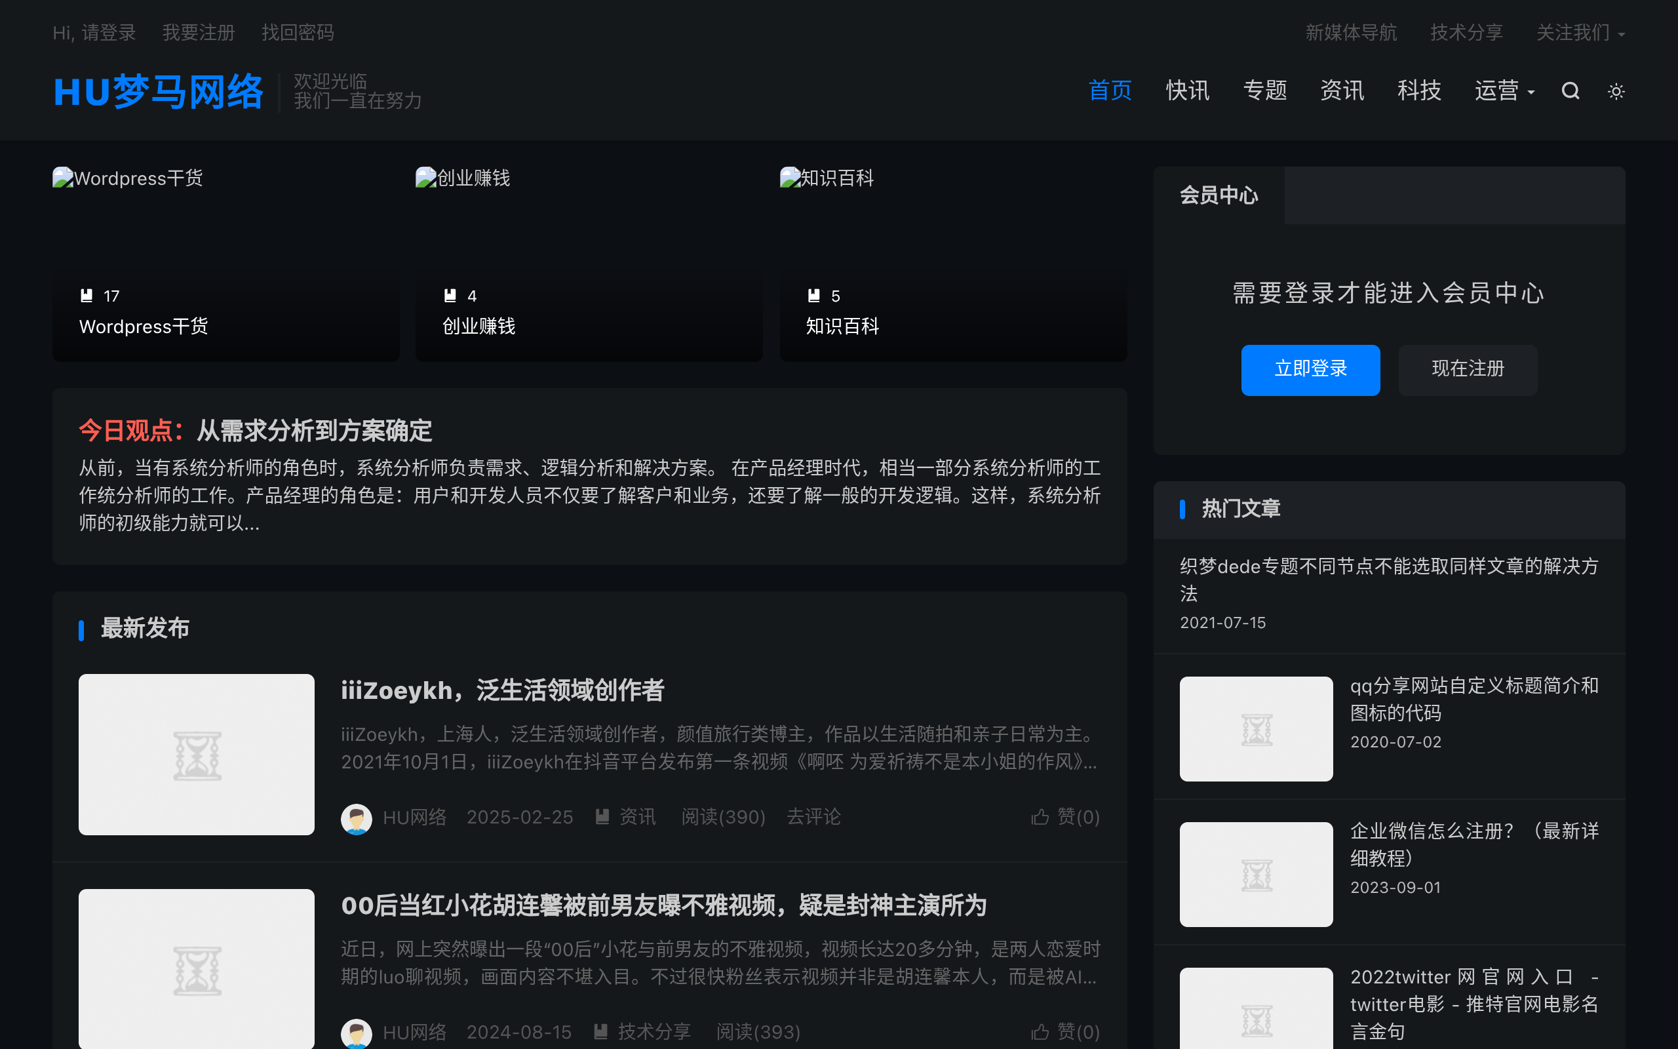1678x1049 pixels.
Task: Select the 科技 nav item
Action: [1418, 91]
